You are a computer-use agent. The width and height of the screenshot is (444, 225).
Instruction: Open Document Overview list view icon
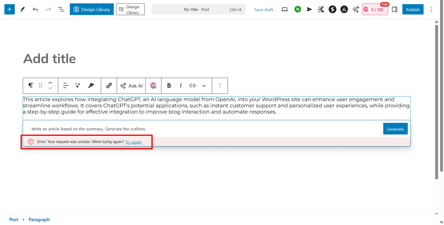point(61,9)
